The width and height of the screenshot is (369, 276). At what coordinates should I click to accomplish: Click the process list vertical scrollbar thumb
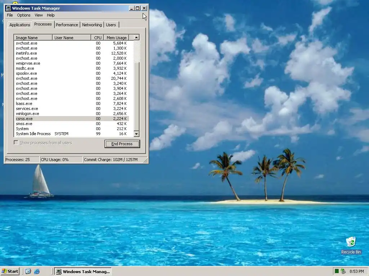pyautogui.click(x=137, y=97)
